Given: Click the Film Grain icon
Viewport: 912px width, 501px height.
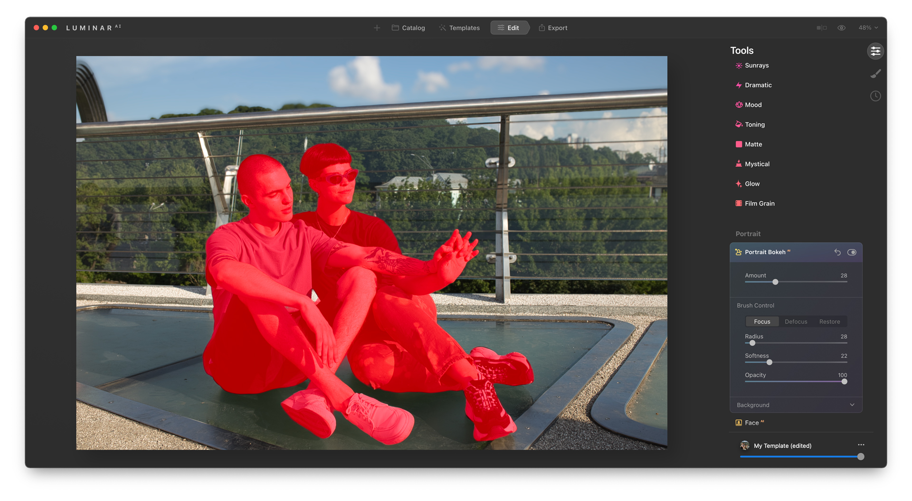Looking at the screenshot, I should click(739, 203).
